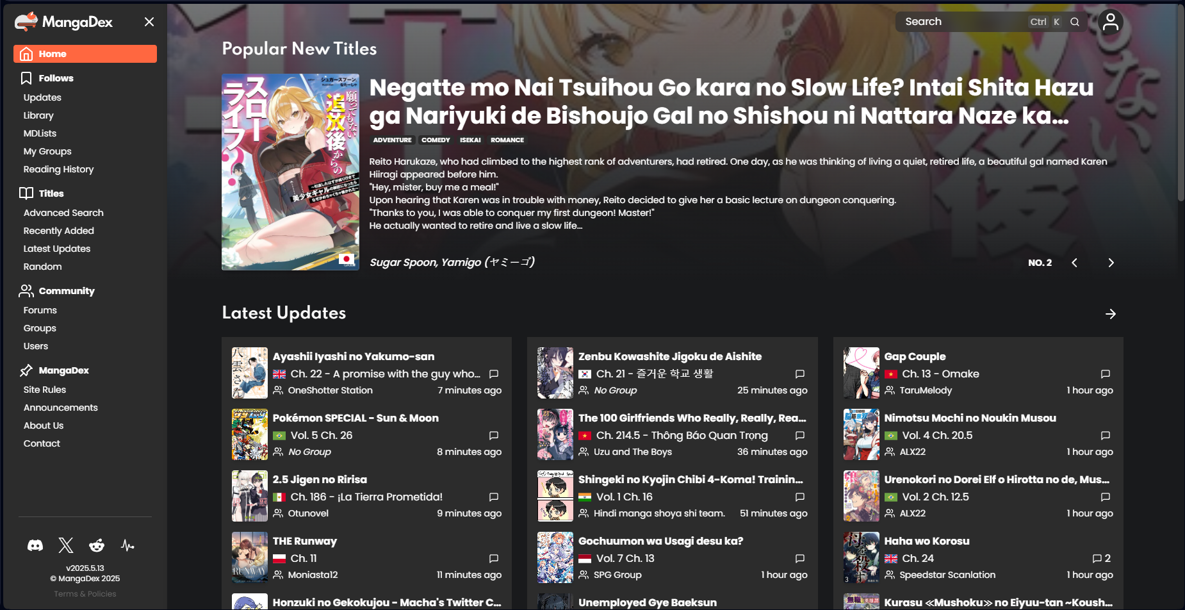This screenshot has height=610, width=1185.
Task: Open Latest Updates arrow at section right
Action: pos(1111,314)
